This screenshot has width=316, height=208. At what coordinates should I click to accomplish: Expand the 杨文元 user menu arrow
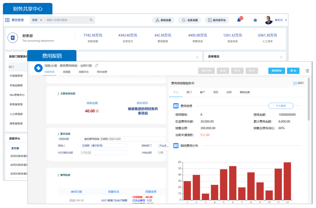286,20
